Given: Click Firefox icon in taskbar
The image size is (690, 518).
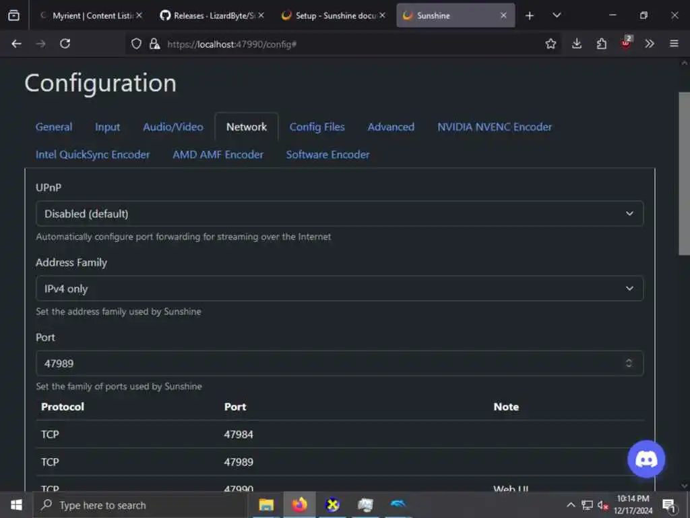Looking at the screenshot, I should 299,505.
